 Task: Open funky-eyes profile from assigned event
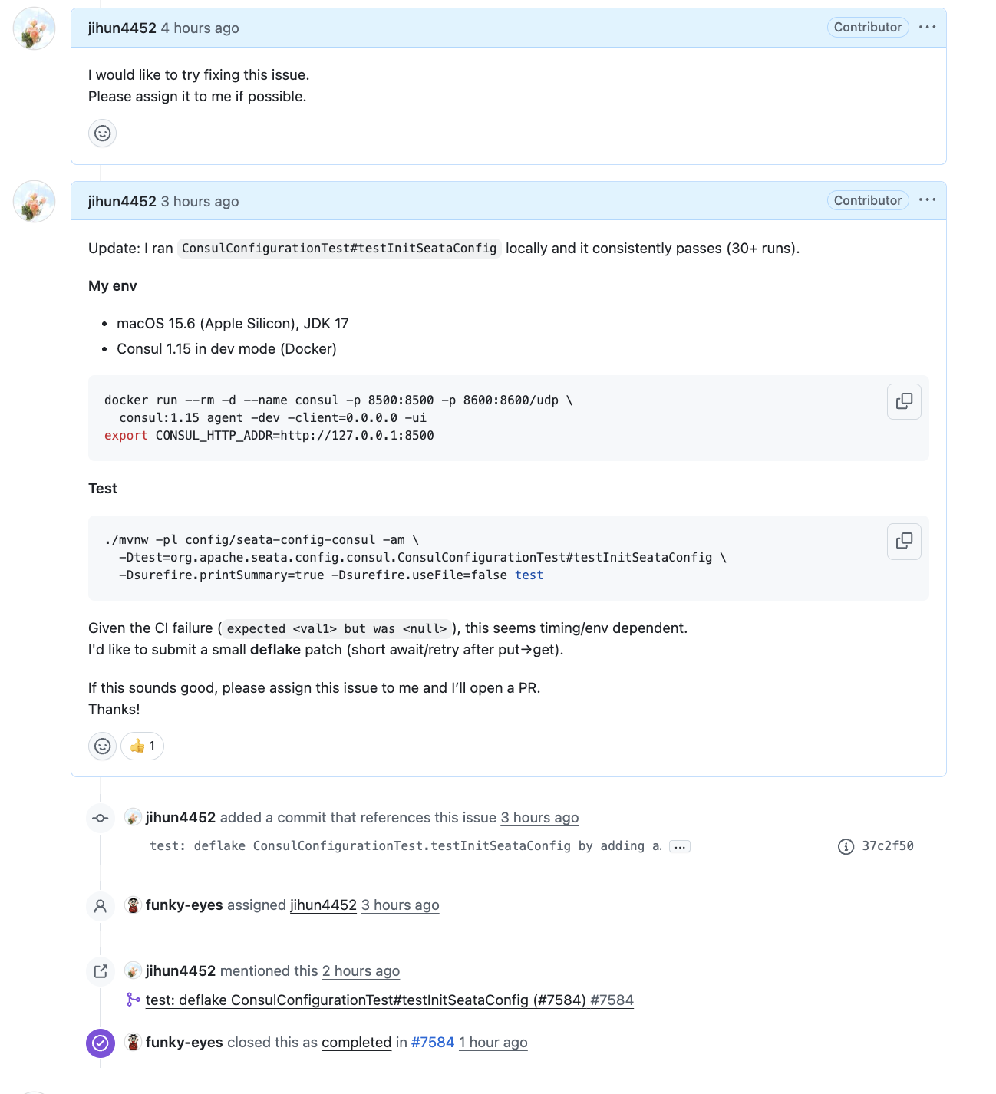click(x=184, y=905)
